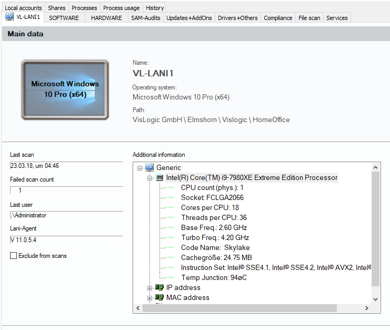The height and width of the screenshot is (330, 390).
Task: Switch to the HARDWARE tab
Action: (106, 18)
